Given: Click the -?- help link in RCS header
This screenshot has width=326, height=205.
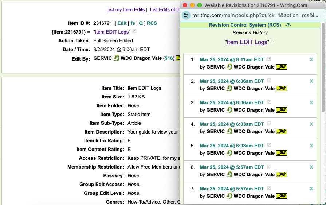Looking at the screenshot, I should pos(288,25).
